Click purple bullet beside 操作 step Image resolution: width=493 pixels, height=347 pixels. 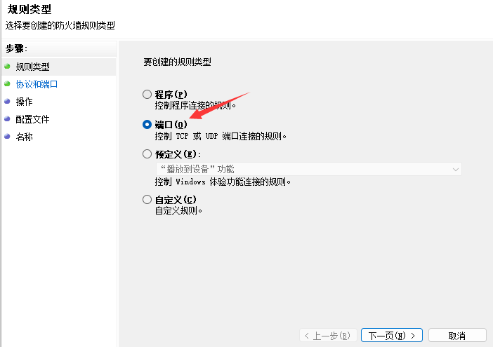[7, 102]
